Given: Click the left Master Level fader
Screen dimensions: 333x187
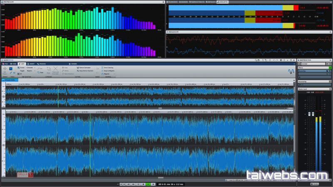Looking at the screenshot, I should pos(310,114).
